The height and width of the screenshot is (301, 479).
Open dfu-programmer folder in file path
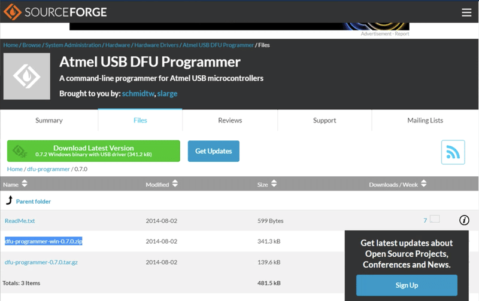tap(48, 169)
